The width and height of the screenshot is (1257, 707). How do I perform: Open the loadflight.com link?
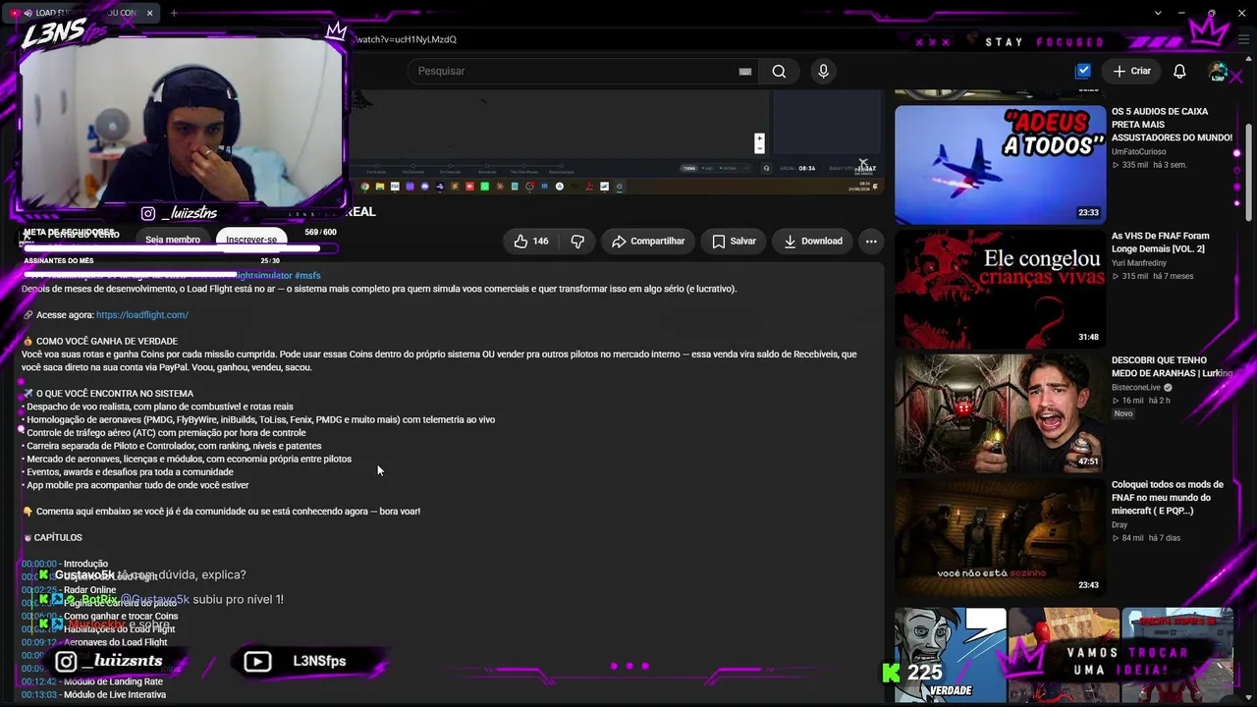(142, 315)
